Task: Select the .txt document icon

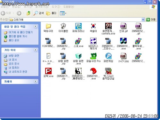Action: 48,56
